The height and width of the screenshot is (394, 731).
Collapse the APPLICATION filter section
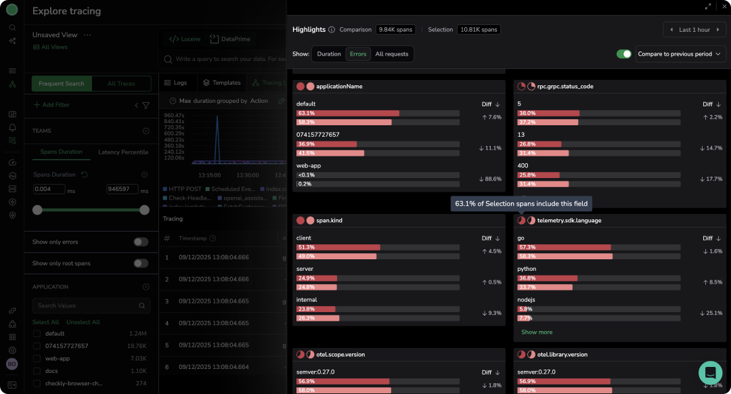[x=146, y=286]
